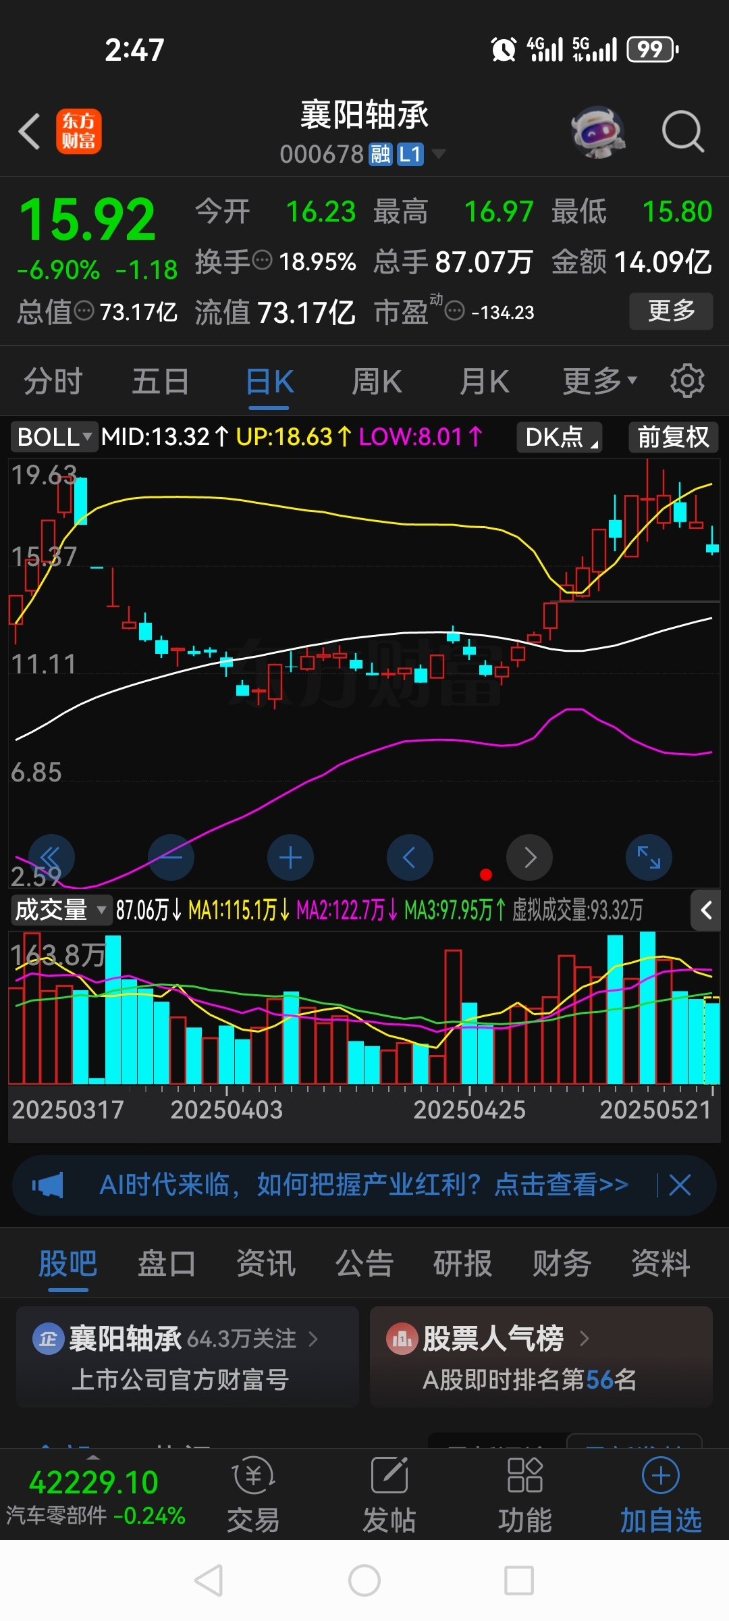Switch to 月K chart tab
Screen dimensions: 729x1621
pyautogui.click(x=484, y=381)
